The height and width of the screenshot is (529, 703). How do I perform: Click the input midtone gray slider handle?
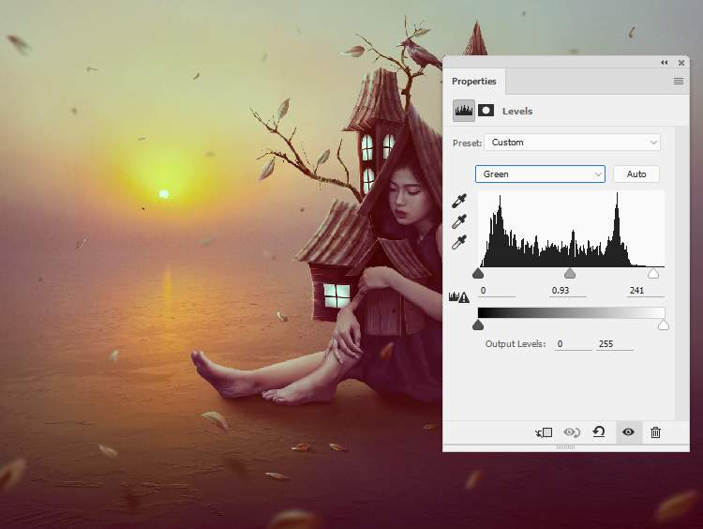click(x=570, y=273)
